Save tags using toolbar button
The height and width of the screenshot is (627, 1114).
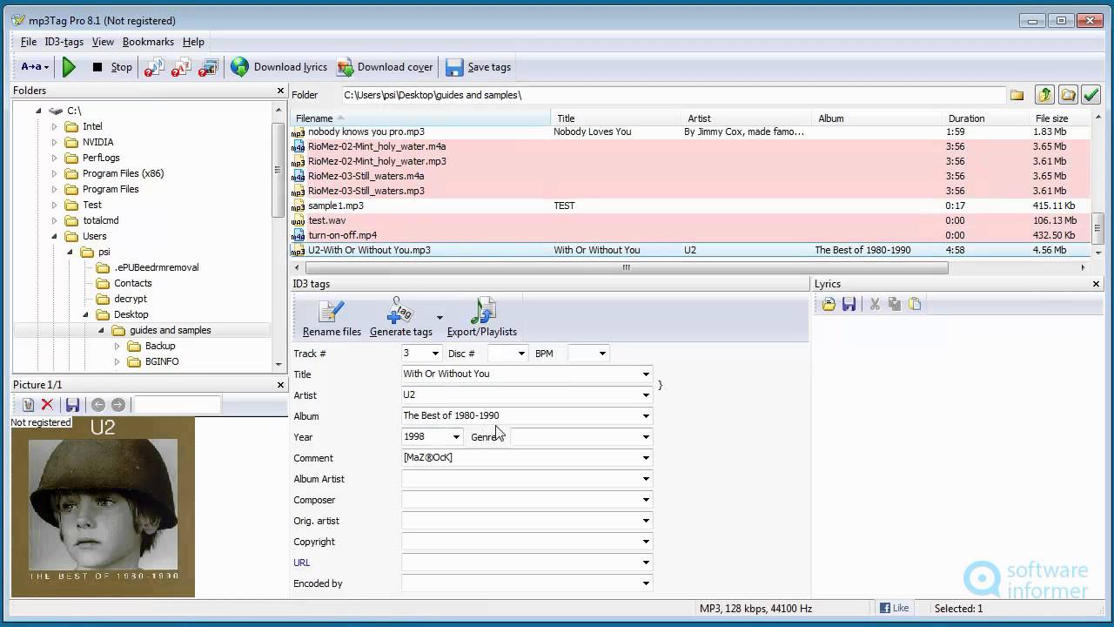[479, 67]
